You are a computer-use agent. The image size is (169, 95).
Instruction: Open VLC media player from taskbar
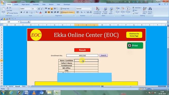pos(34,93)
